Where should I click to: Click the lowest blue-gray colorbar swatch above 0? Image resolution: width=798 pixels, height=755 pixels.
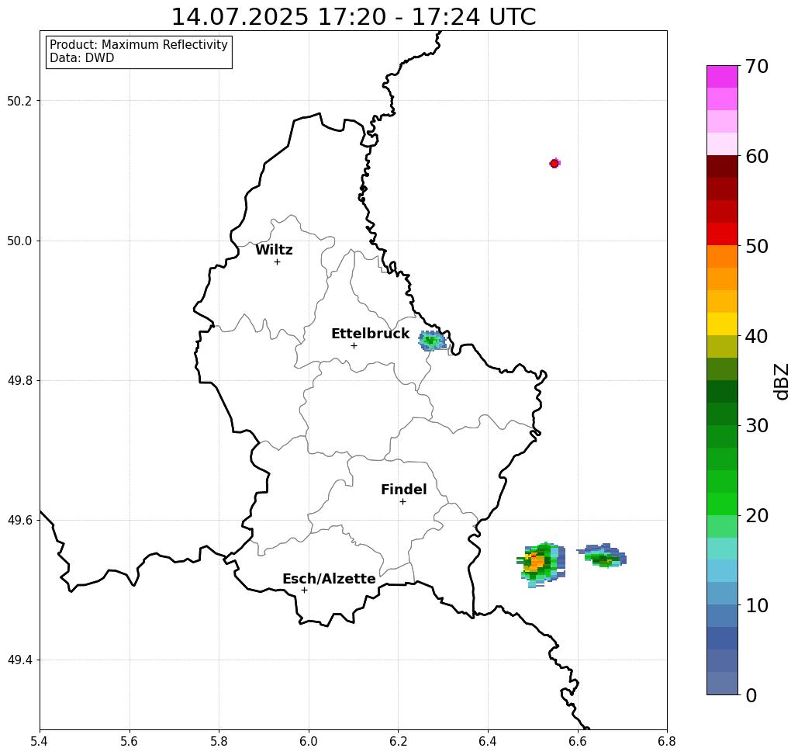point(722,683)
